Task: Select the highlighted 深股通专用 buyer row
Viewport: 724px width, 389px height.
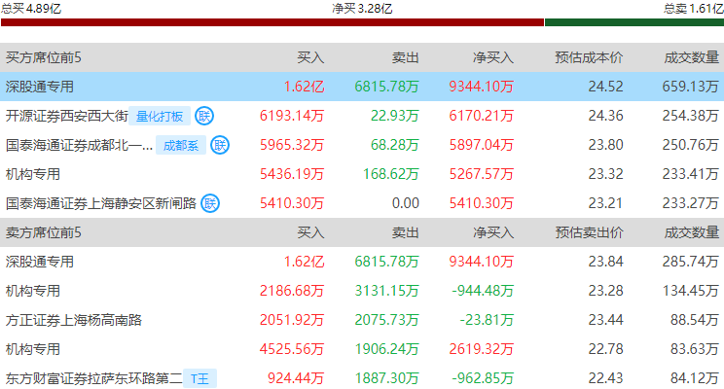Action: 362,87
